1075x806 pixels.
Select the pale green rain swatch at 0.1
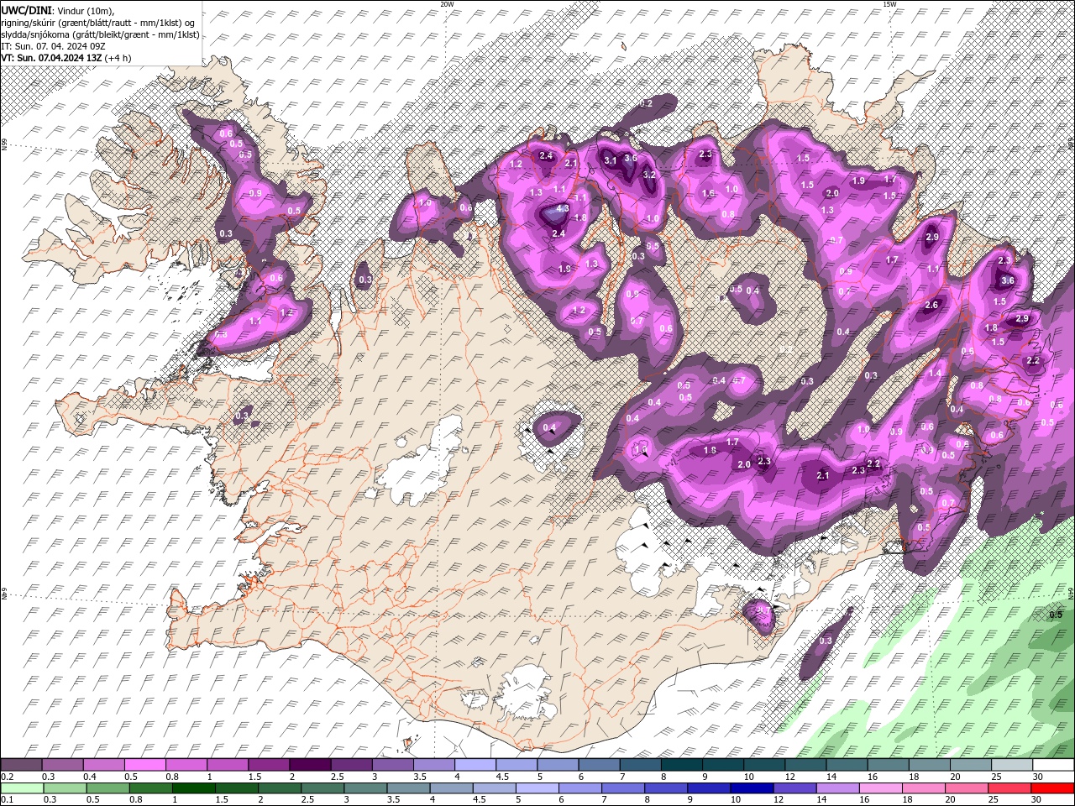pyautogui.click(x=22, y=788)
